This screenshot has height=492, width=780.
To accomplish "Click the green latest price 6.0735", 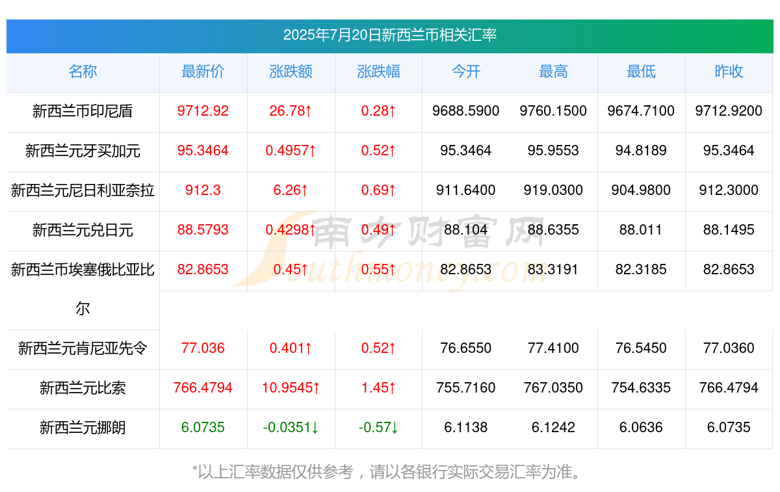I will click(x=203, y=428).
